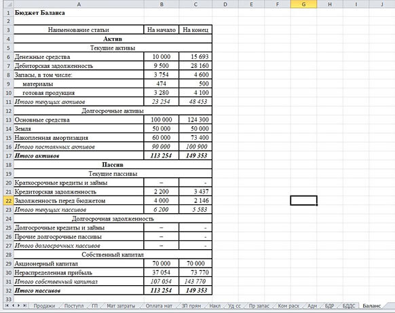Screen dimensions: 395x313
Task: Open the Продажи sheet tab
Action: [44, 306]
